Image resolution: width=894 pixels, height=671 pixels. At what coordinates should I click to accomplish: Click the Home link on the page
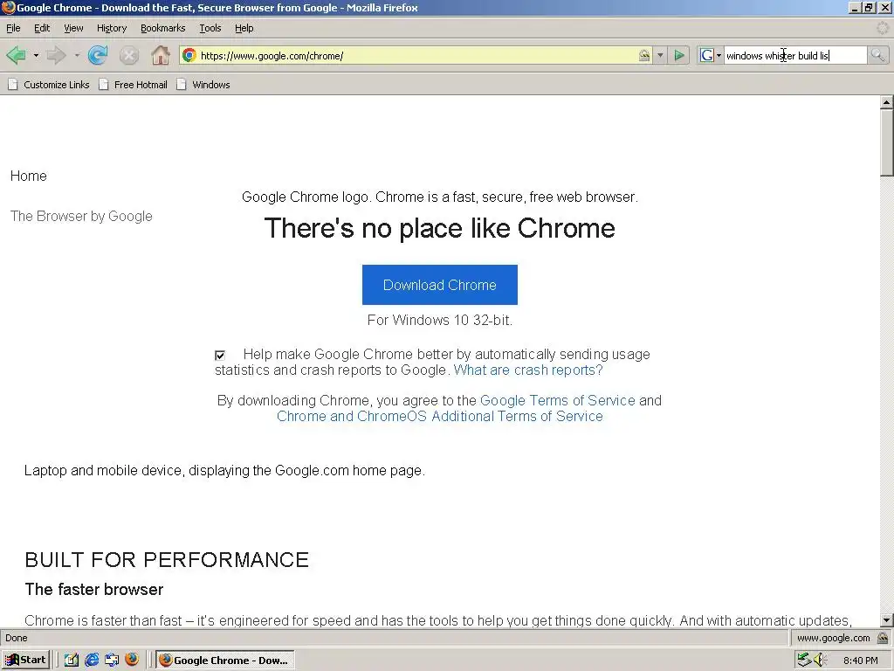tap(29, 176)
